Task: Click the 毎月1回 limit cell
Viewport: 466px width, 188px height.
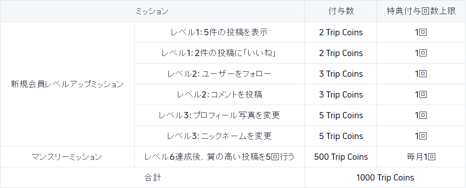Action: click(421, 156)
